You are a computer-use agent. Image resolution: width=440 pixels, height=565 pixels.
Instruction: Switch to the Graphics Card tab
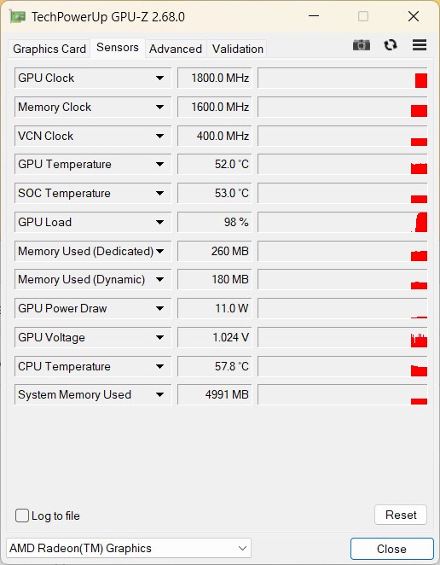click(x=49, y=49)
